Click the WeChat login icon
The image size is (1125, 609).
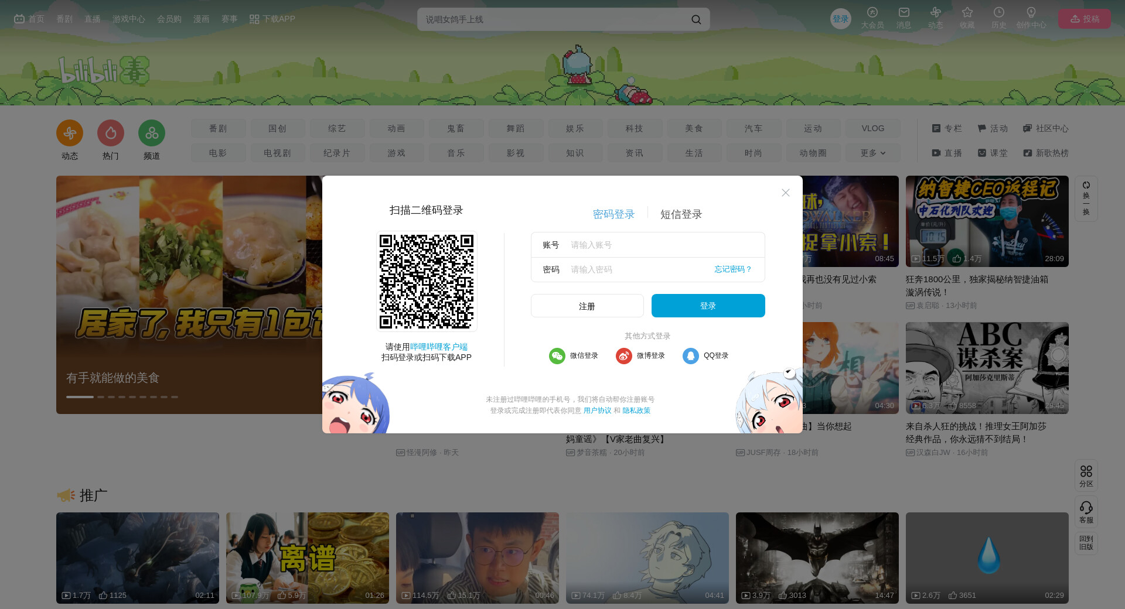[557, 355]
